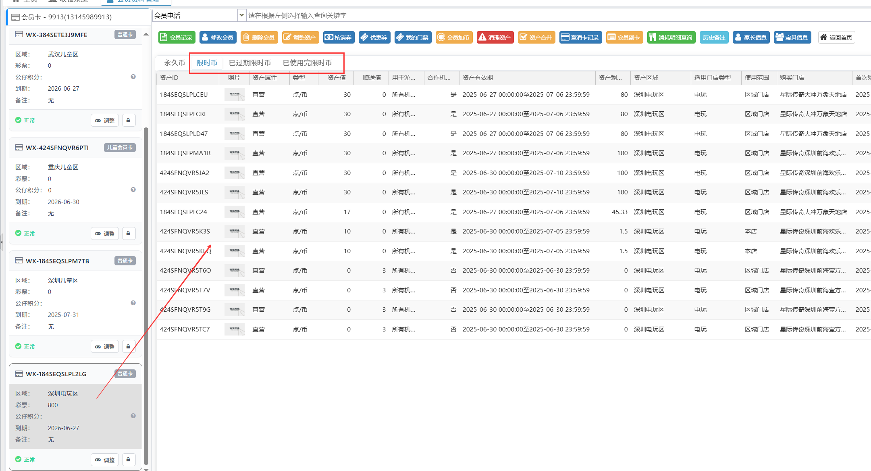Toggle lock on WX-384SETE3J9MFE card

point(129,120)
